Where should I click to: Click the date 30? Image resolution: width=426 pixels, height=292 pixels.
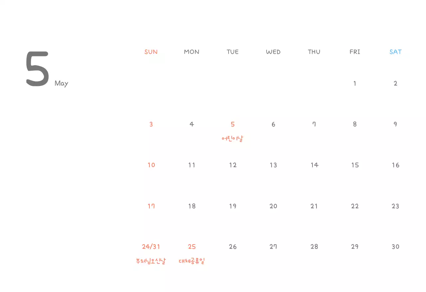click(x=395, y=247)
